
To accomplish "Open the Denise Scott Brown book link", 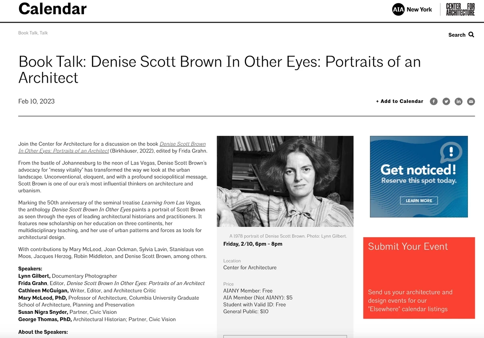I will pyautogui.click(x=112, y=147).
